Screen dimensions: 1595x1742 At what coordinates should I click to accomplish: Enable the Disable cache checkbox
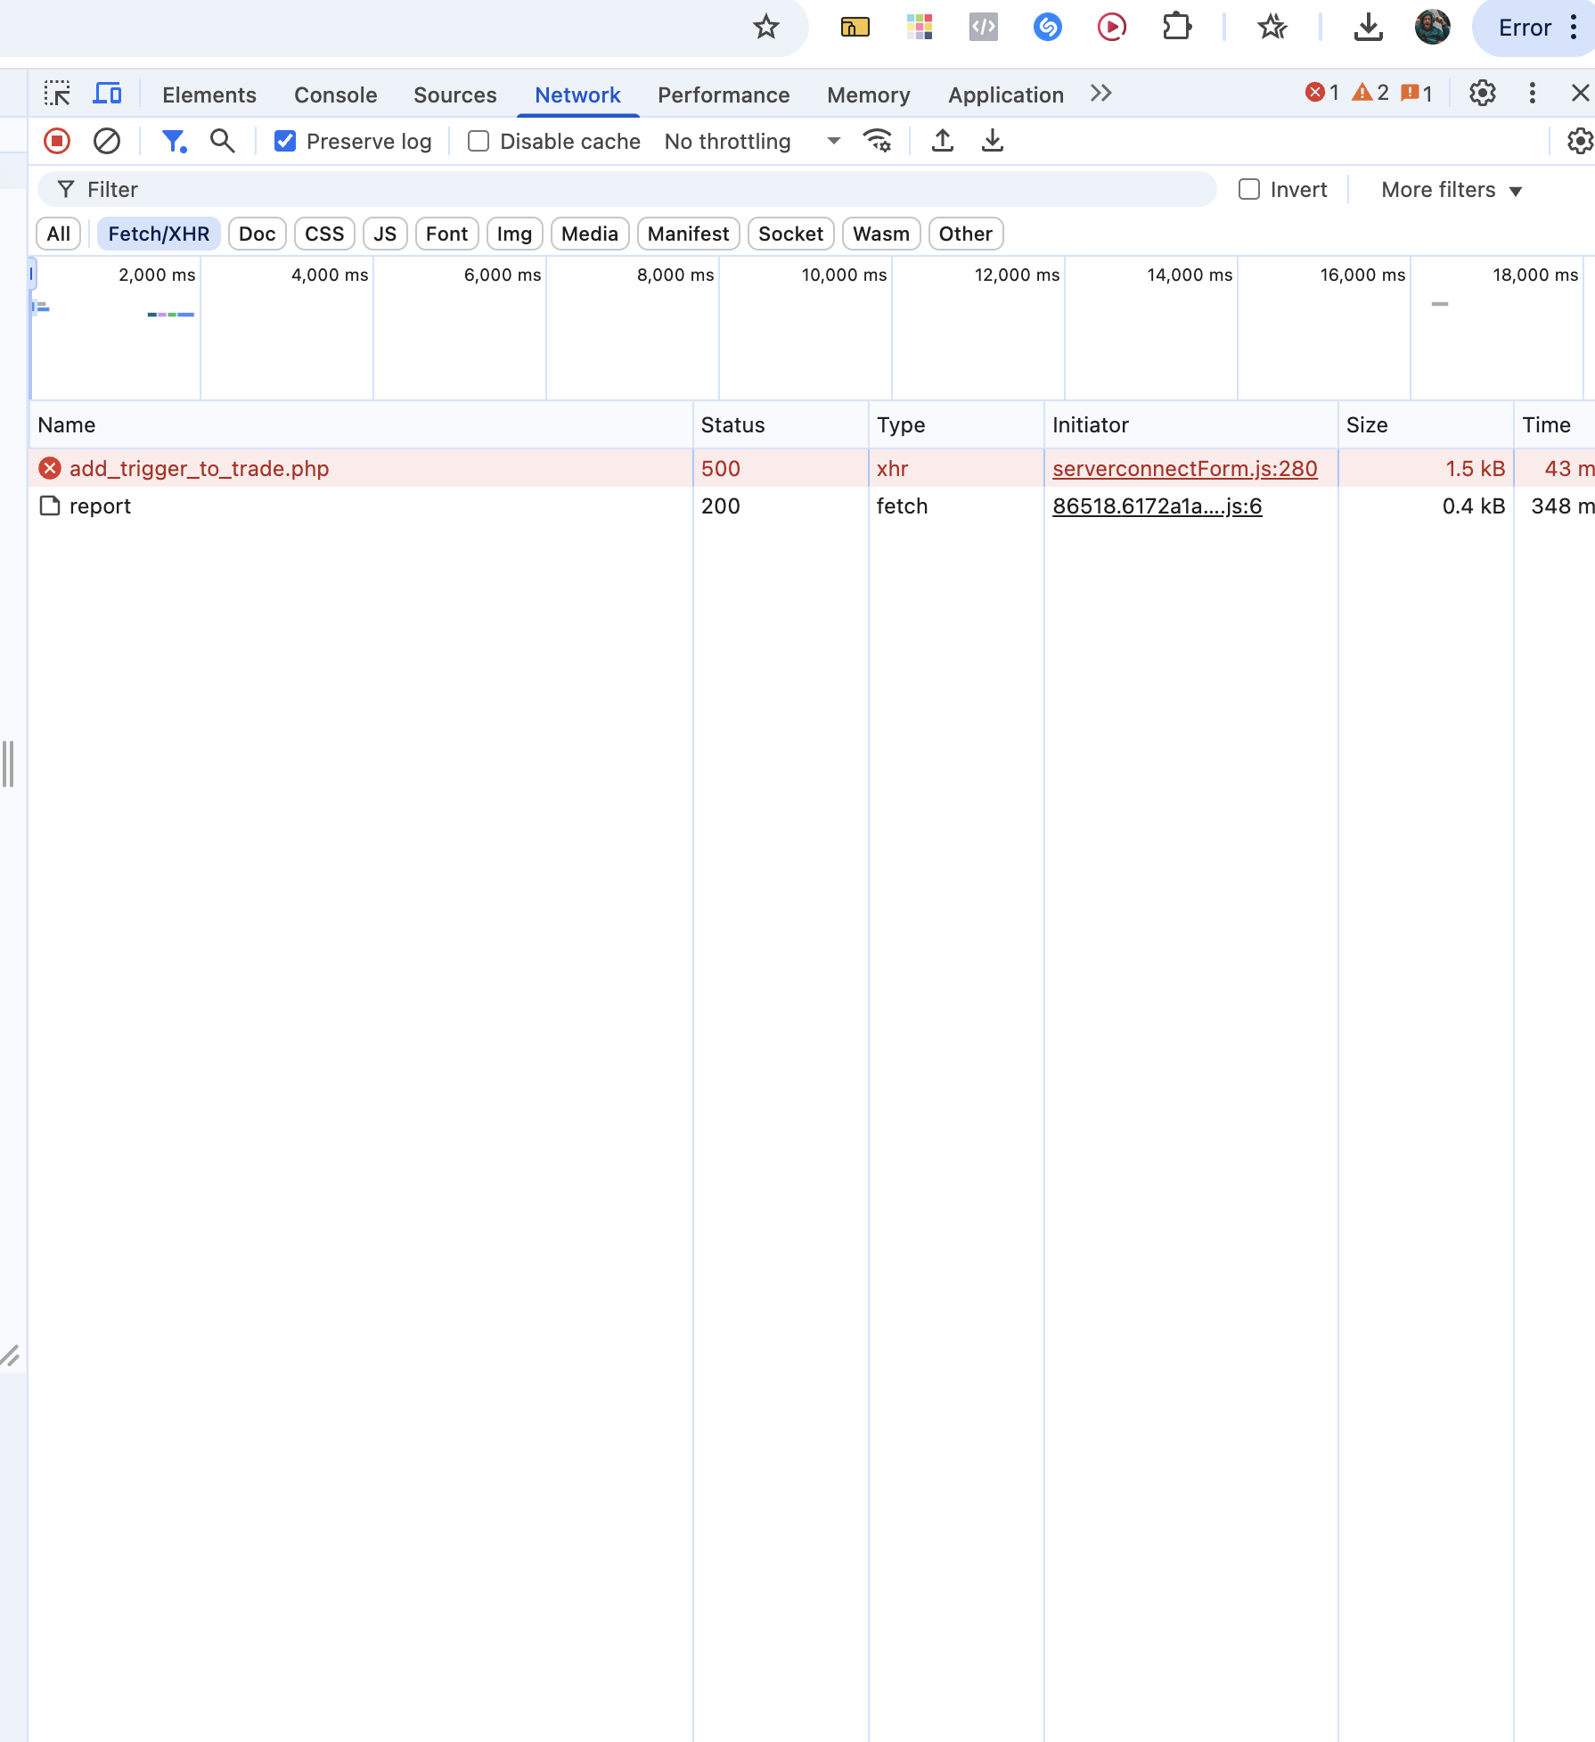(x=478, y=141)
